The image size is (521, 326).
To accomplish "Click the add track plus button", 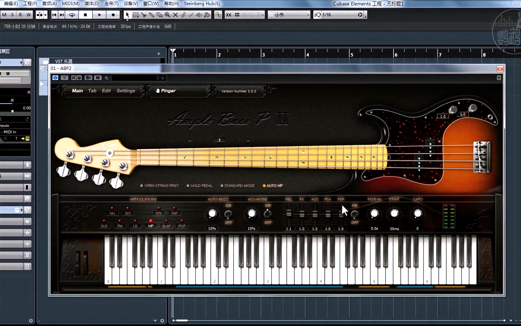I will pos(159,53).
